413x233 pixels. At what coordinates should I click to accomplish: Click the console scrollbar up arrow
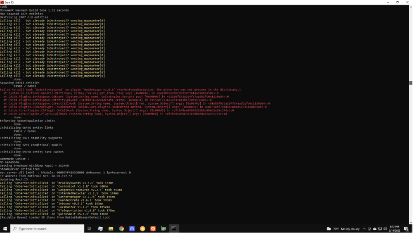[411, 7]
